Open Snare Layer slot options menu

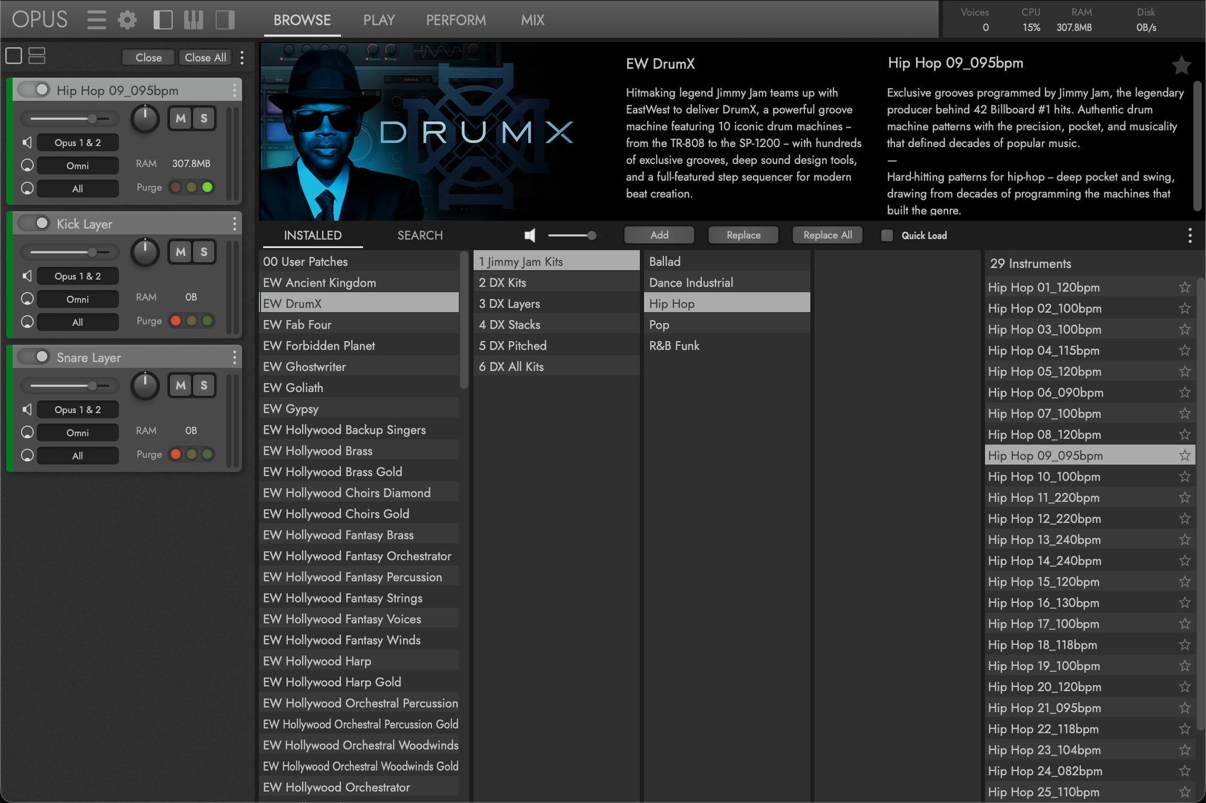pyautogui.click(x=234, y=357)
